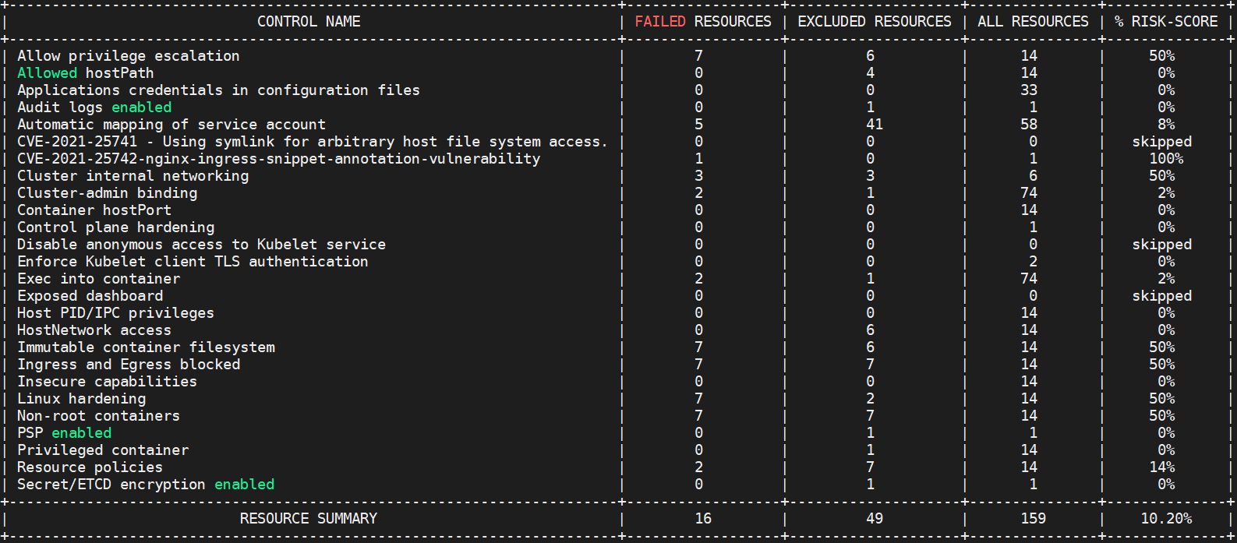
Task: Click the EXCLUDED RESOURCES column header
Action: 874,22
